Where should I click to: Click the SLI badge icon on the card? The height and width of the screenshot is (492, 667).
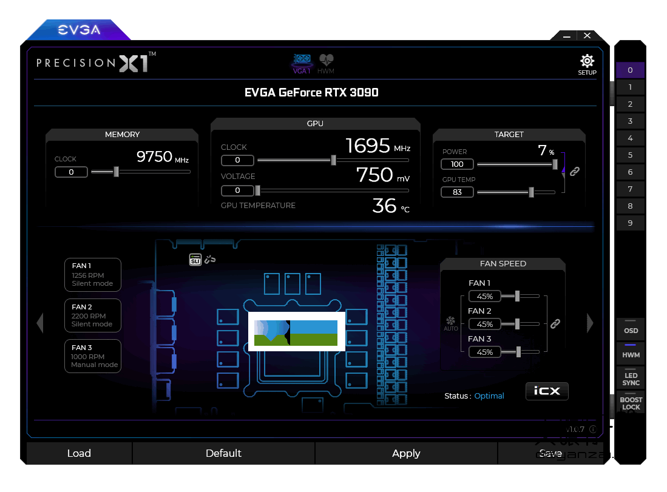195,260
